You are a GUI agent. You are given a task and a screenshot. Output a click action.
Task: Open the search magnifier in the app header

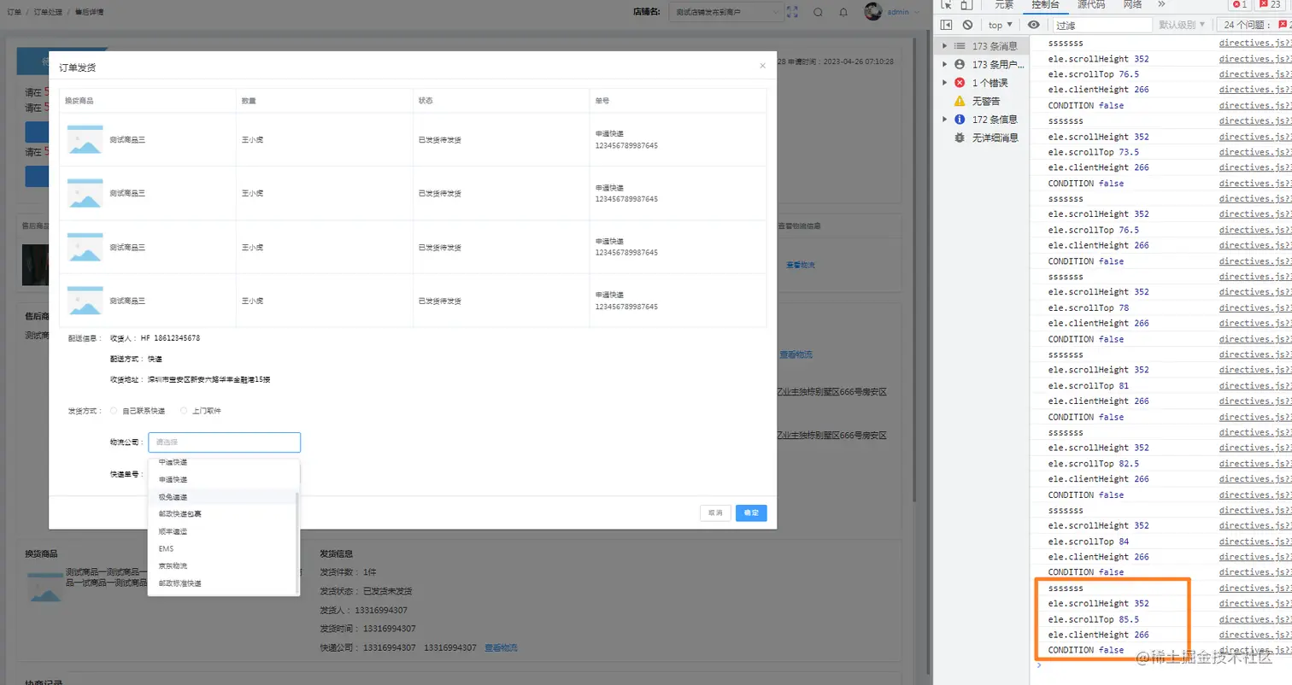(x=818, y=12)
